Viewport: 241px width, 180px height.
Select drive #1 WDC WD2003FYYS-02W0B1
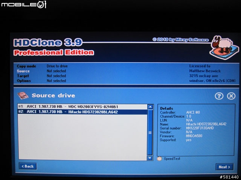[83, 106]
